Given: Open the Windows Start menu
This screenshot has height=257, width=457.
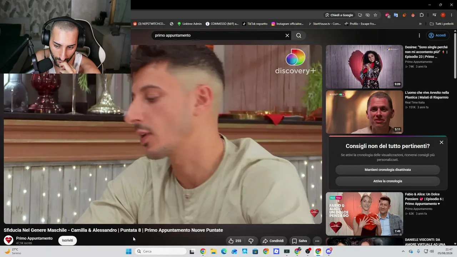Looking at the screenshot, I should (129, 251).
